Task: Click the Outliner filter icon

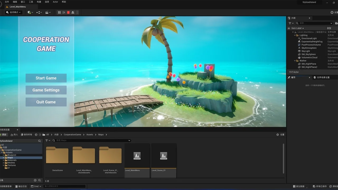Action: [x=290, y=23]
